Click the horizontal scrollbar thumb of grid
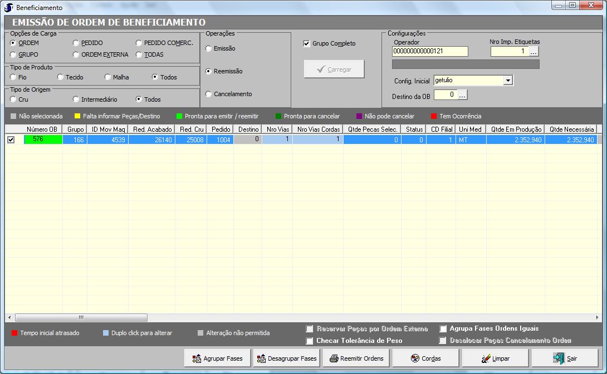 [81, 317]
